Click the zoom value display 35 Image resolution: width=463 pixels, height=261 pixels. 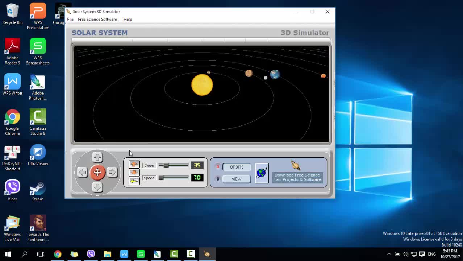(197, 165)
